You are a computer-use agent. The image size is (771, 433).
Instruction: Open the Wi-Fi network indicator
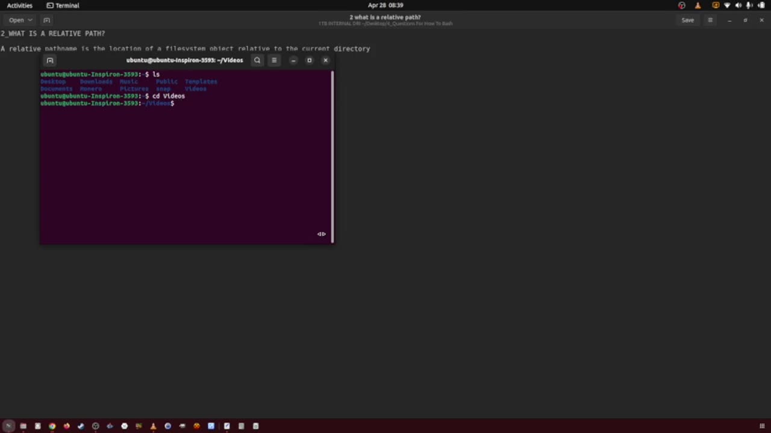[x=727, y=5]
